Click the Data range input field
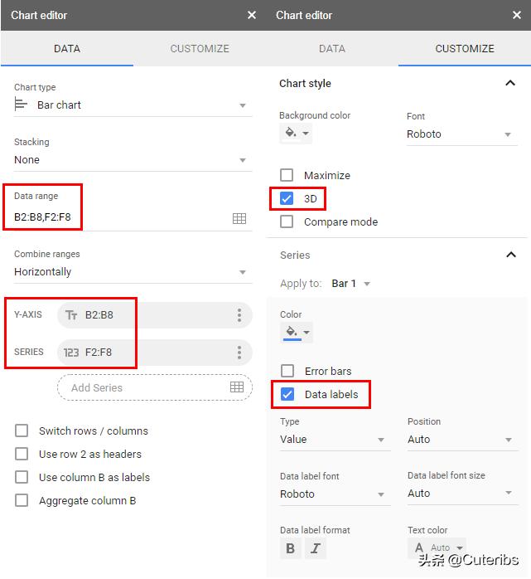The width and height of the screenshot is (531, 579). coord(116,218)
